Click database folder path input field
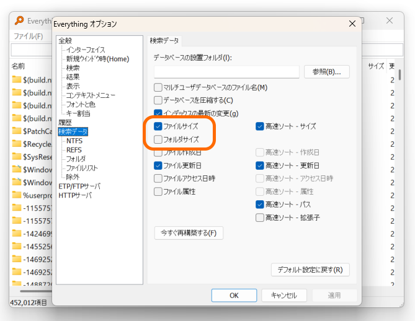The image size is (415, 321). pos(226,72)
